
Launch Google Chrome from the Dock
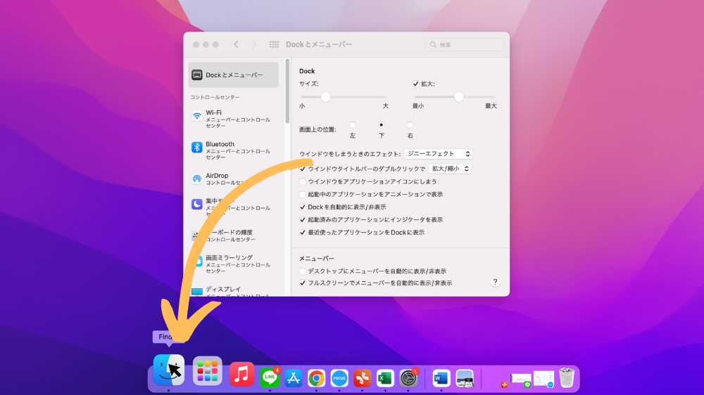click(316, 378)
